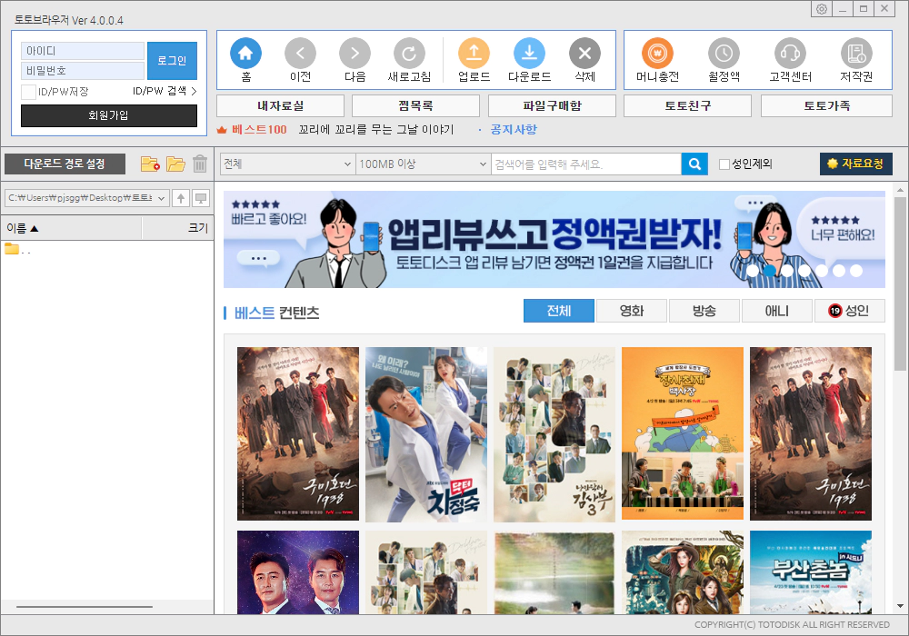This screenshot has width=909, height=636.
Task: Click the 회원가입 button
Action: click(109, 115)
